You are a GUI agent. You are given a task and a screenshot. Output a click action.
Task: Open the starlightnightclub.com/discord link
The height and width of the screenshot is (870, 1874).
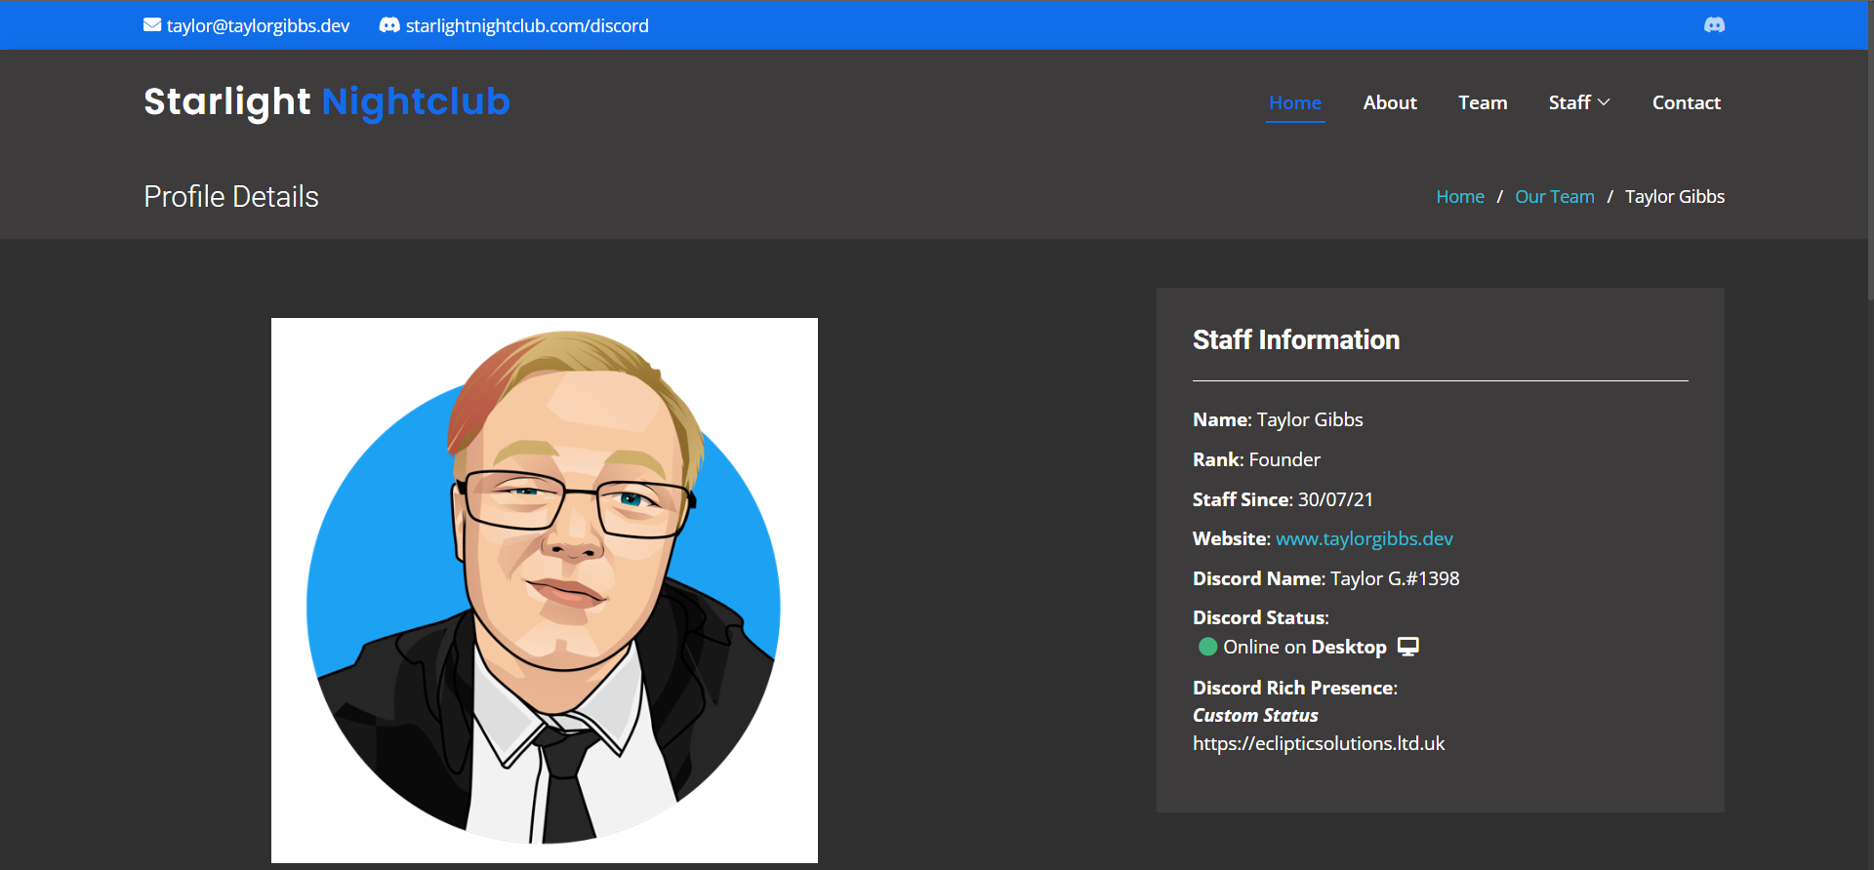coord(527,25)
